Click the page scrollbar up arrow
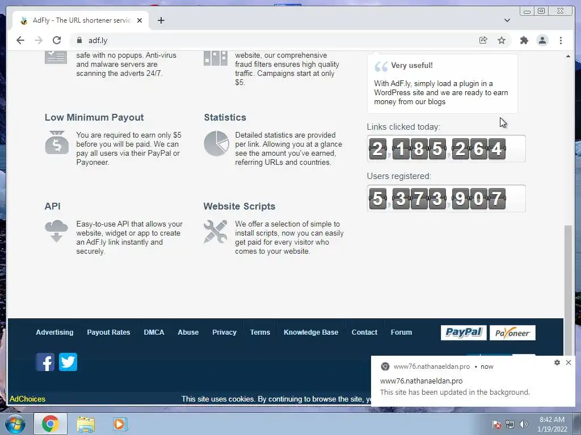The width and height of the screenshot is (581, 435). coord(568,56)
